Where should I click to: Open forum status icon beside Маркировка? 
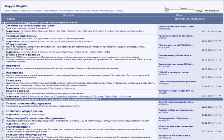click(3, 75)
